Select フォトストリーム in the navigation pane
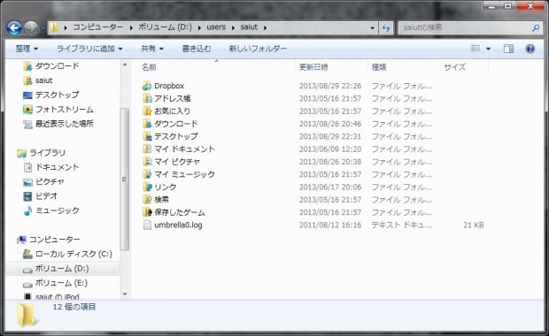 point(65,110)
